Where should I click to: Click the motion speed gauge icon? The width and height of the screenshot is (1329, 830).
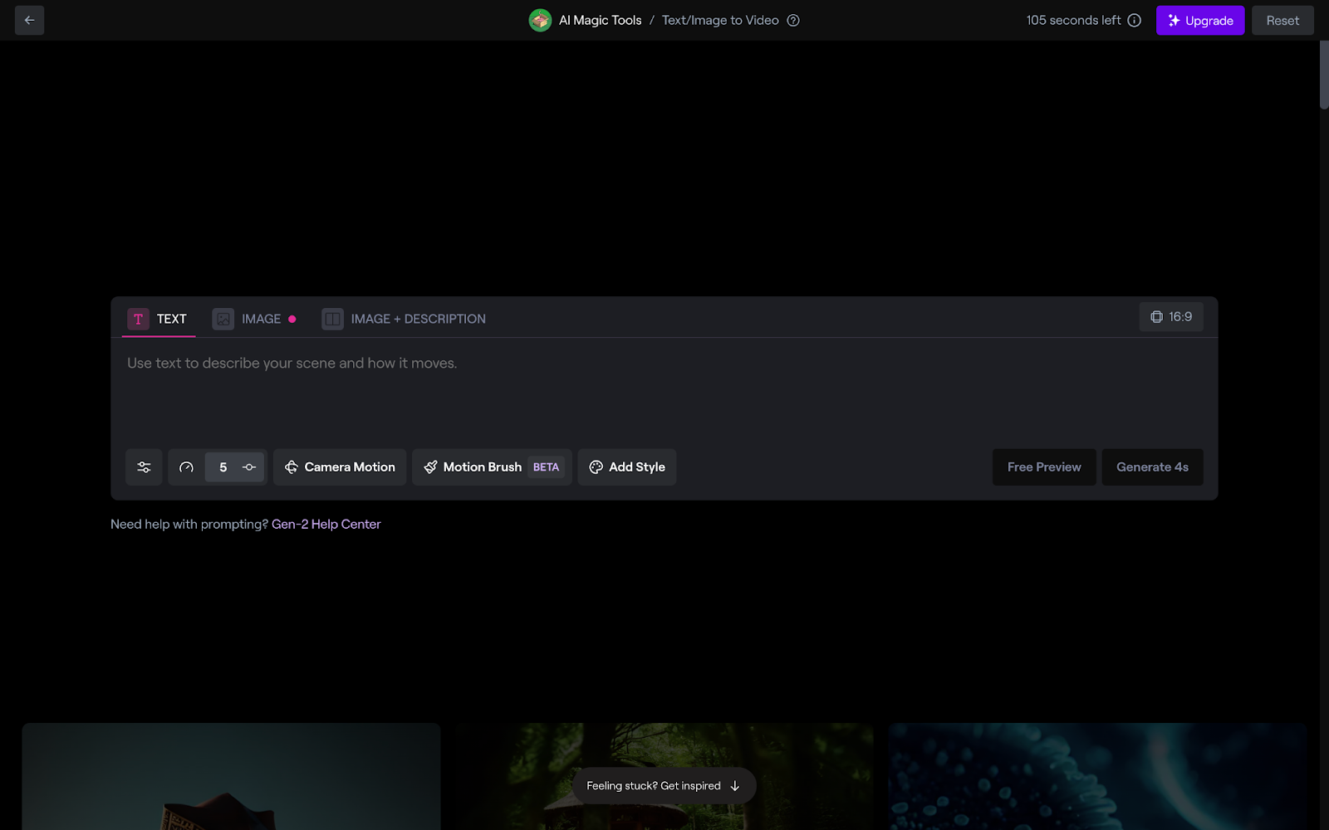coord(186,467)
